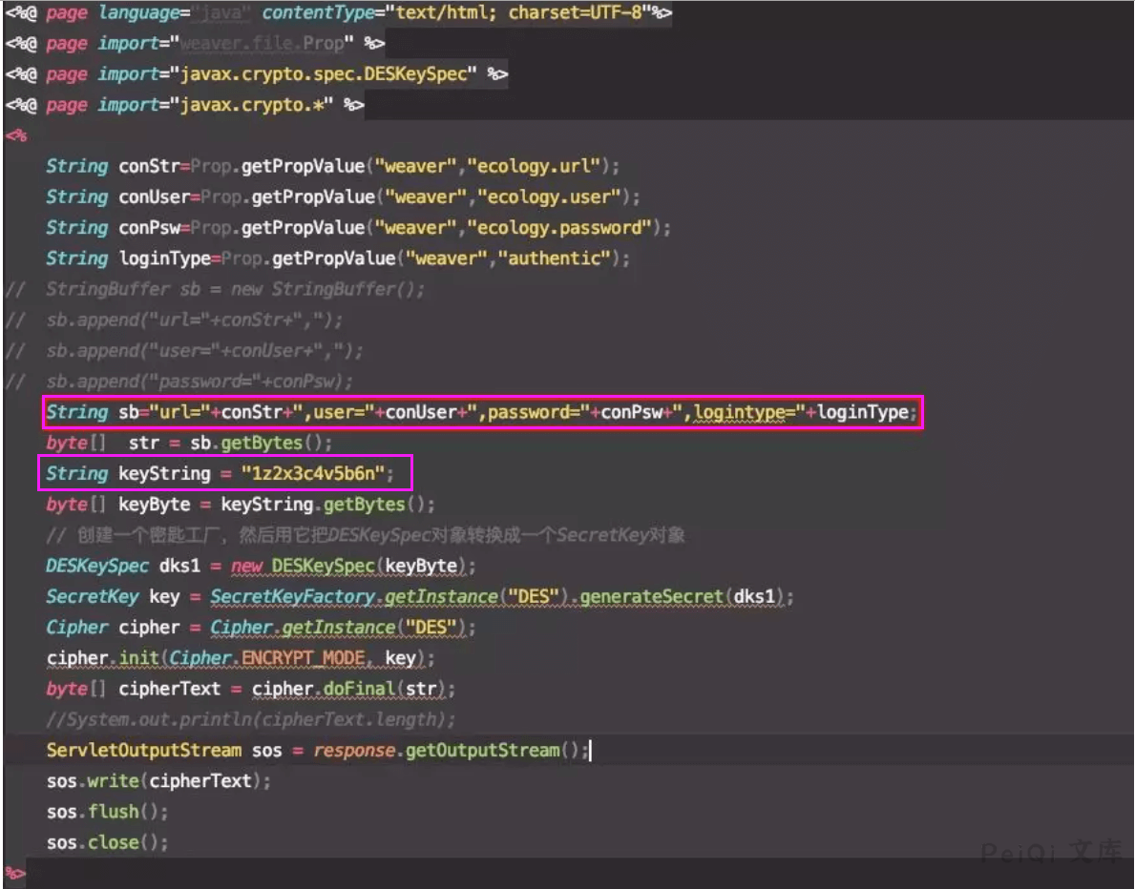Click generateSecret method call on SecretKey line
The width and height of the screenshot is (1135, 889).
pos(652,596)
